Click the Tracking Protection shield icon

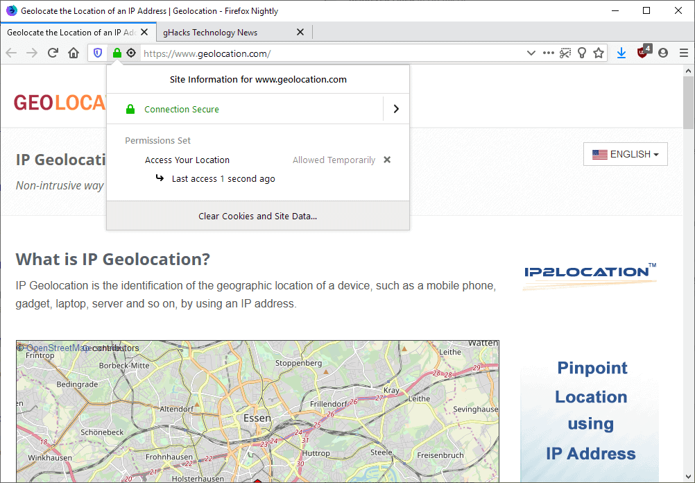coord(98,53)
